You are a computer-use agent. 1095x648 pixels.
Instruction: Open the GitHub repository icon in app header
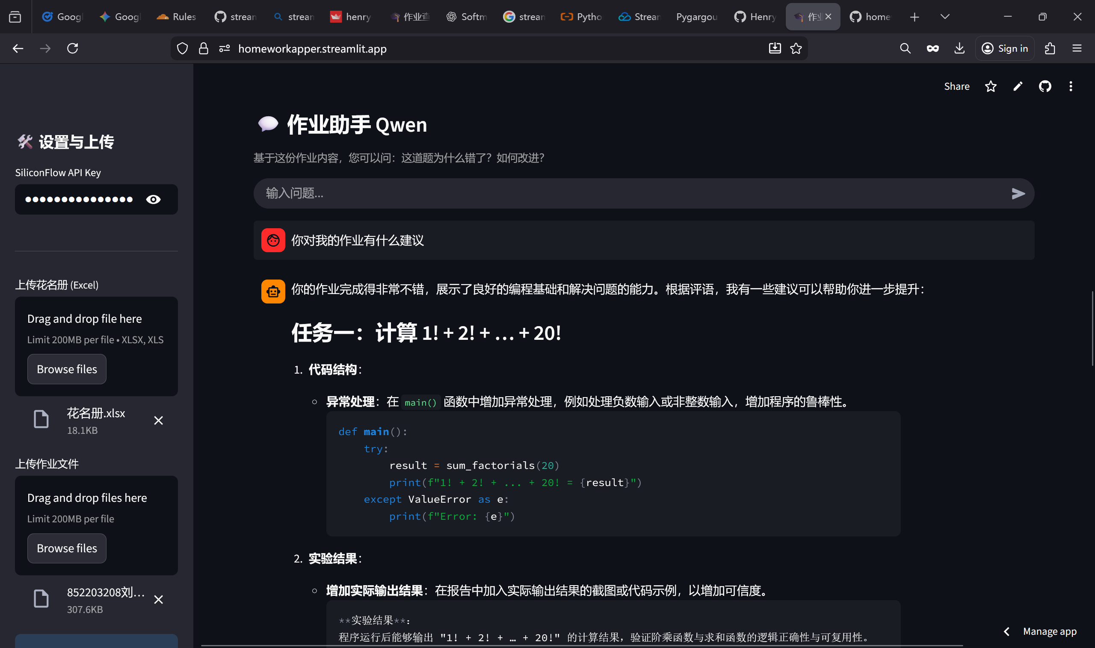click(x=1045, y=86)
